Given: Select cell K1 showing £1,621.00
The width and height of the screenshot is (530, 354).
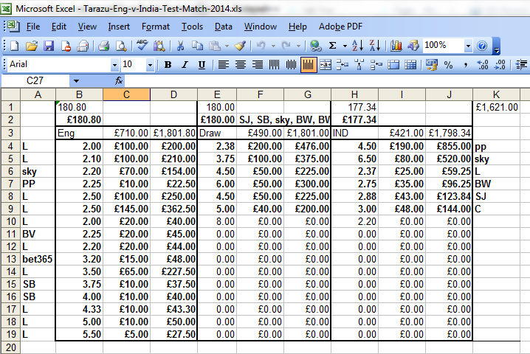Looking at the screenshot, I should (x=496, y=108).
